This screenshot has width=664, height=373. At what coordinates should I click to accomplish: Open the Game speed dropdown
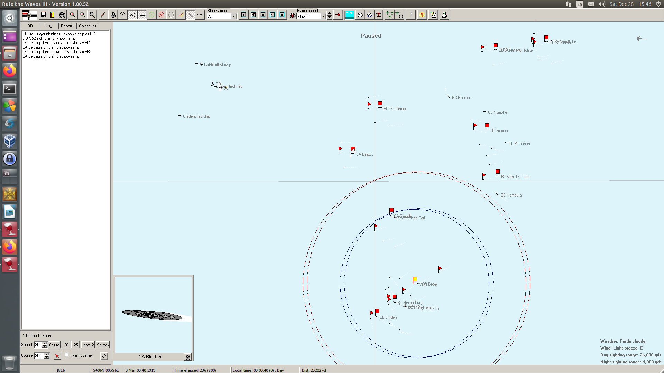click(x=323, y=17)
